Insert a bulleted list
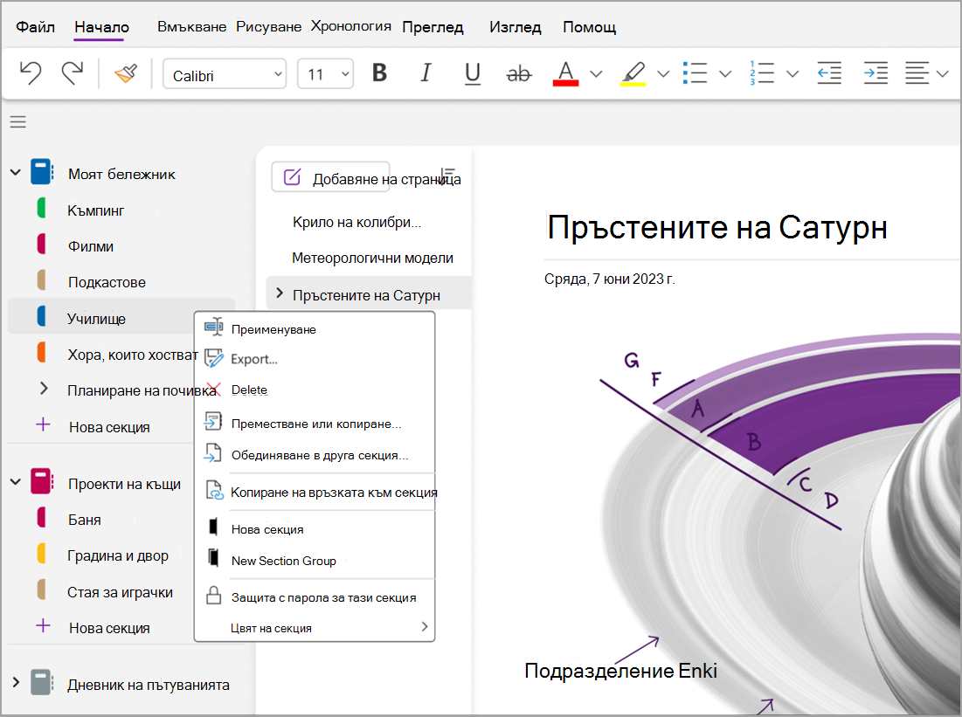Viewport: 962px width, 717px height. click(x=696, y=73)
